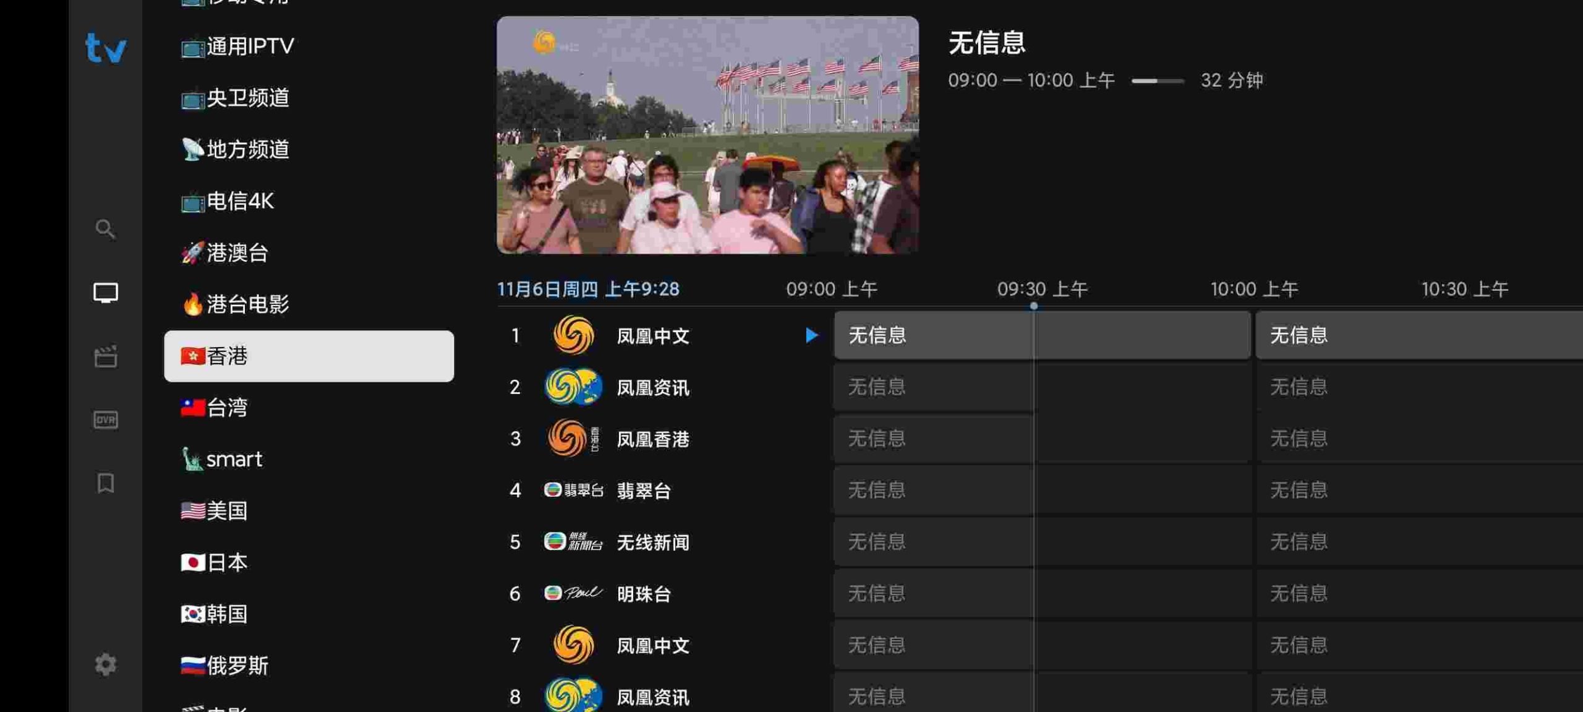Select channel 6 明珠台 row

point(643,594)
